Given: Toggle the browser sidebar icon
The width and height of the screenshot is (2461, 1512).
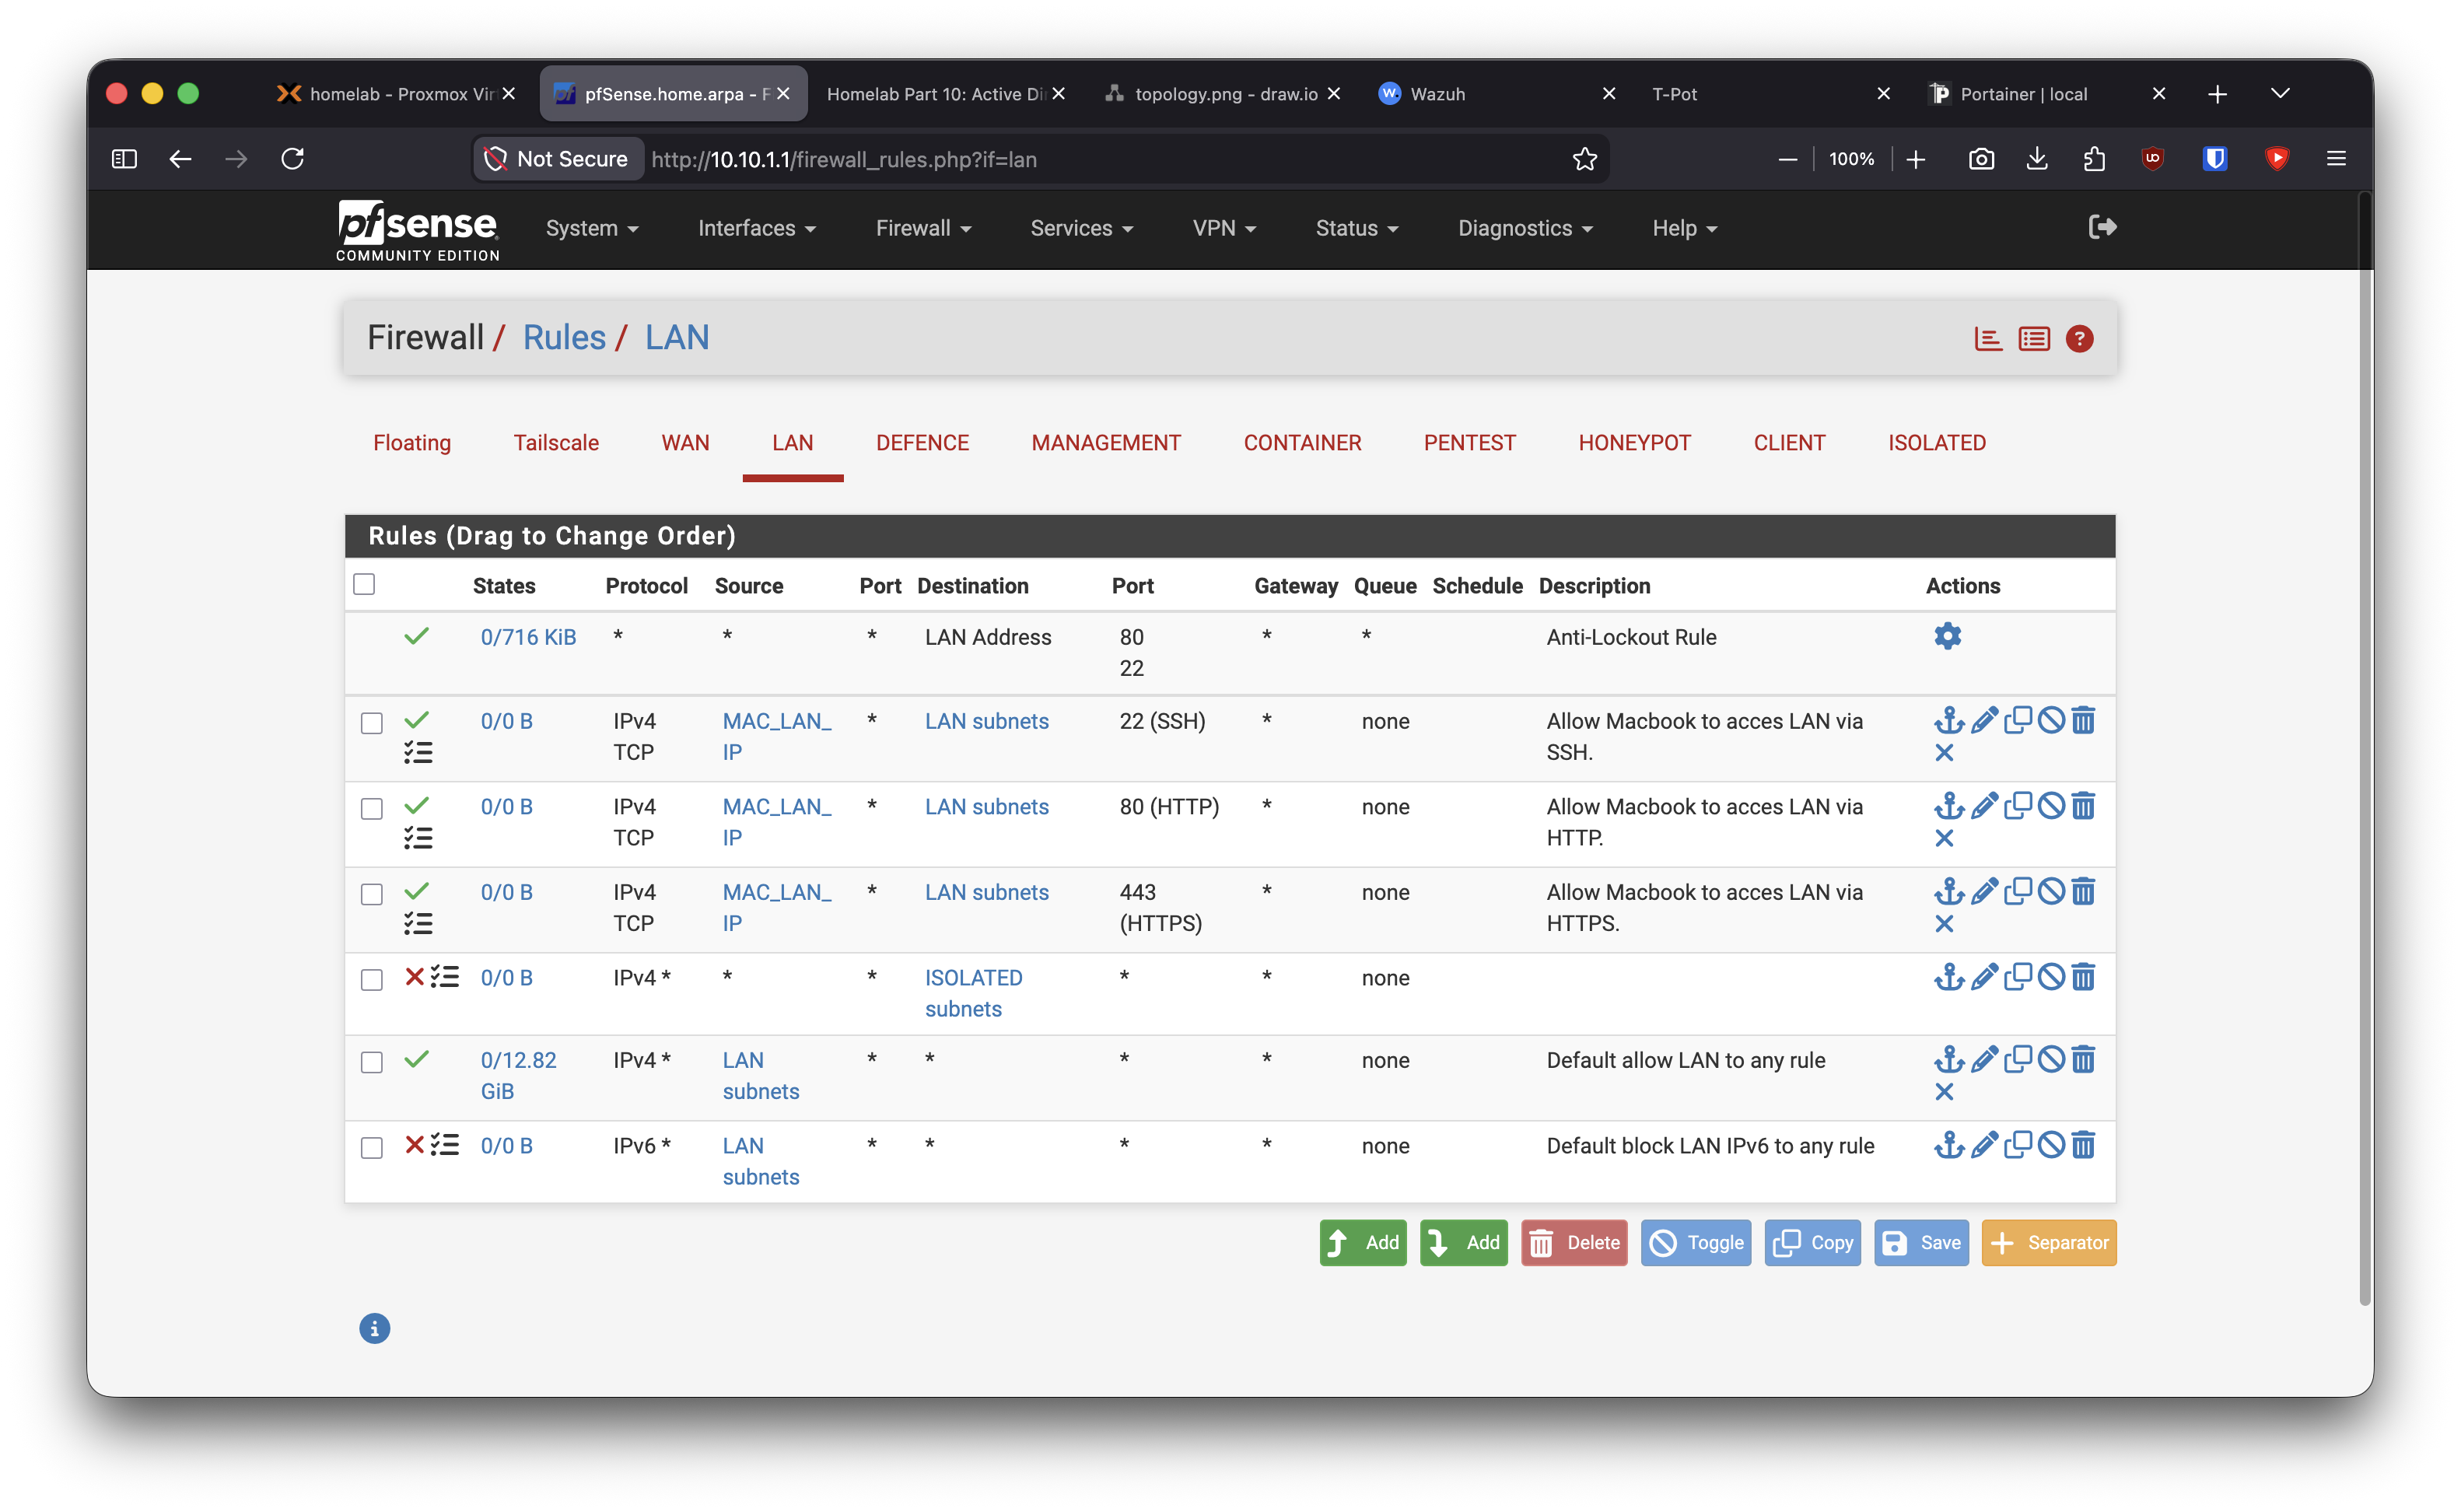Looking at the screenshot, I should coord(124,159).
